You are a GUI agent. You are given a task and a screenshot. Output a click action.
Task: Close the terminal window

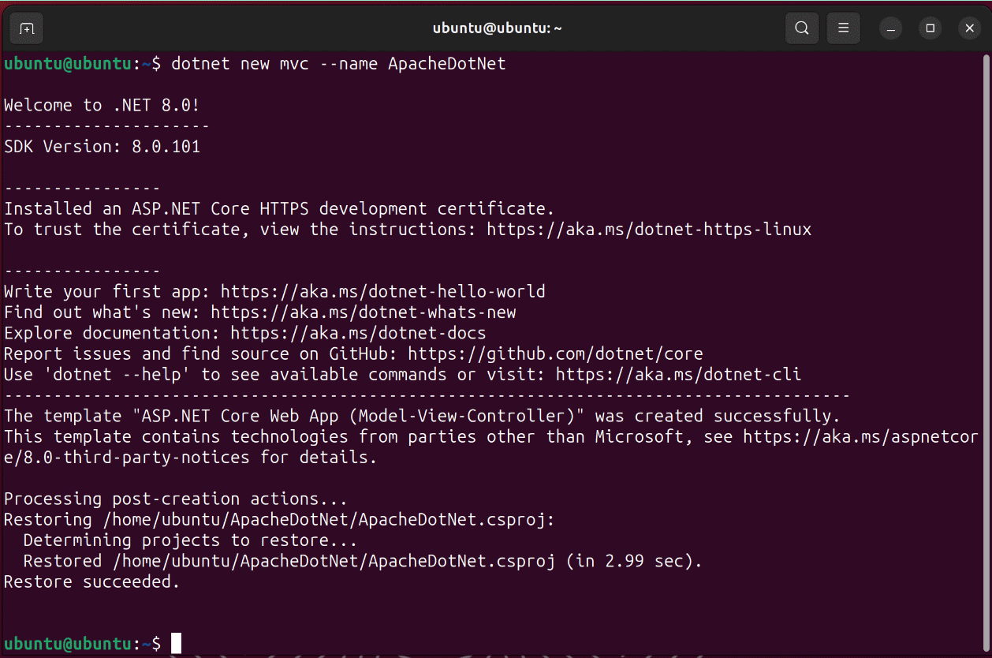[969, 28]
